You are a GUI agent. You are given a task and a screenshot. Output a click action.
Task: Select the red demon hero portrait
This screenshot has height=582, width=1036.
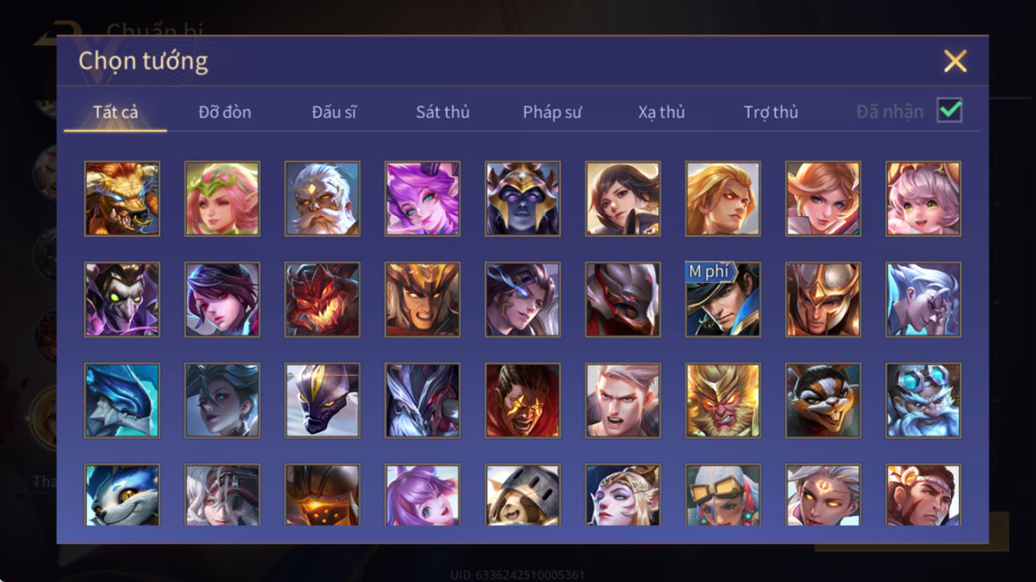(322, 299)
